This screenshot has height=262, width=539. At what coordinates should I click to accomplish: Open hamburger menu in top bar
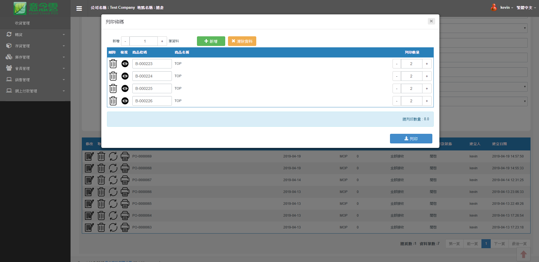[79, 8]
